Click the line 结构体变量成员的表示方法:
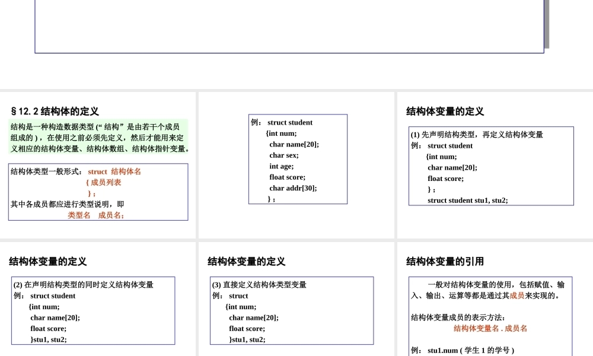593x356 pixels. click(x=458, y=317)
